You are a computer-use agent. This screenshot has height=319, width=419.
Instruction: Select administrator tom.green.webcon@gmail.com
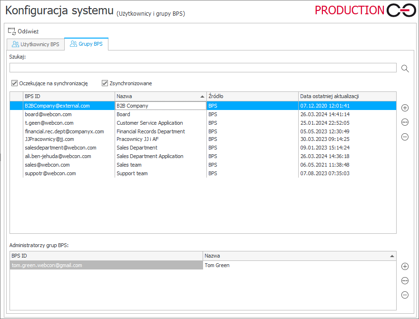point(107,265)
